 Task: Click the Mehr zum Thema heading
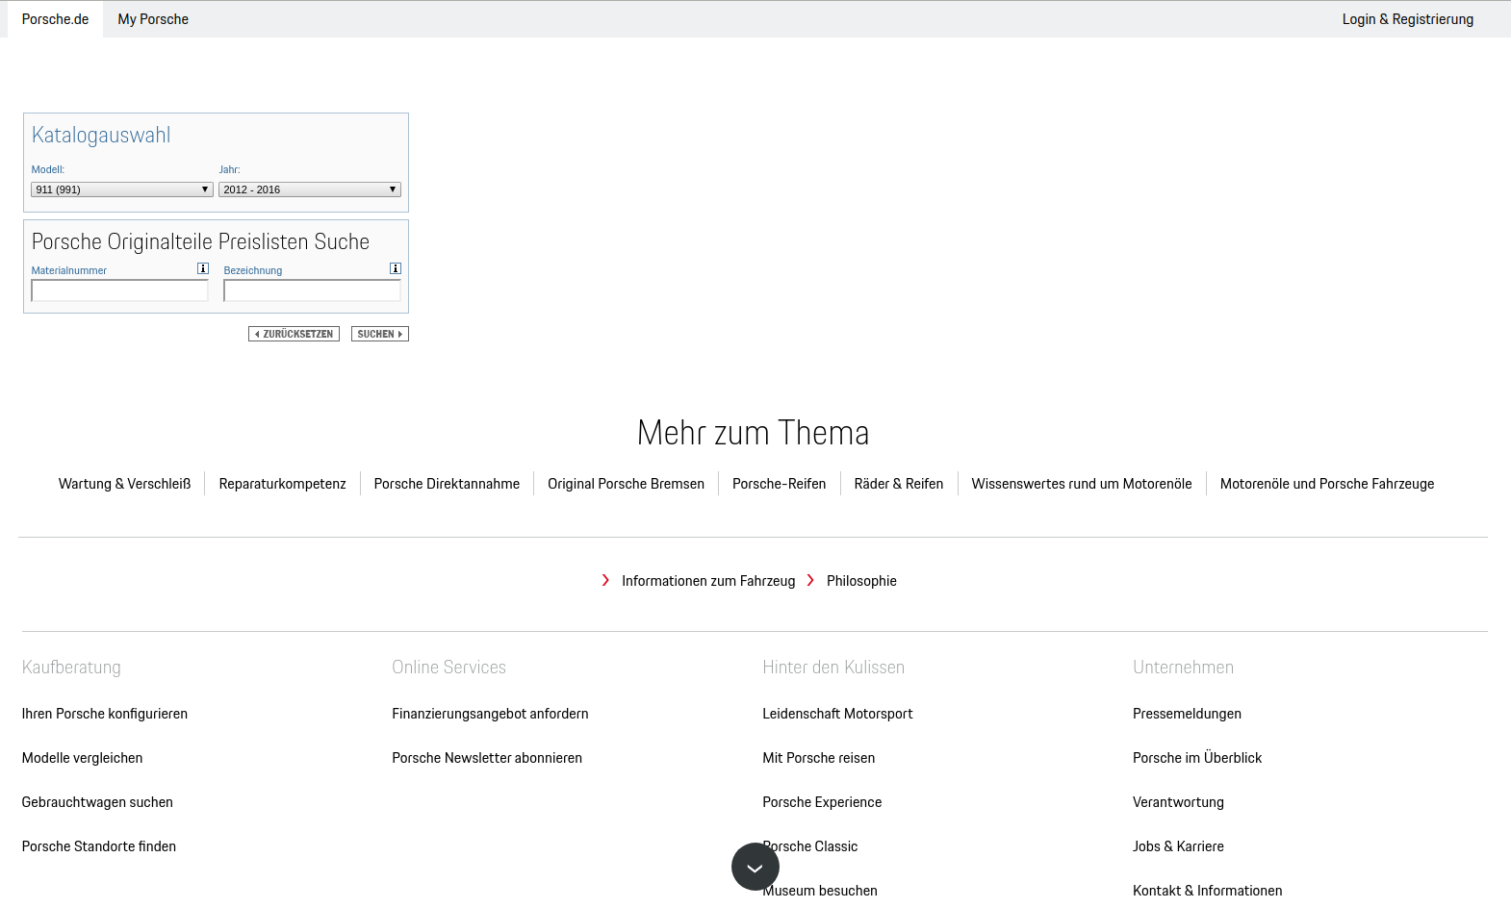pyautogui.click(x=754, y=433)
